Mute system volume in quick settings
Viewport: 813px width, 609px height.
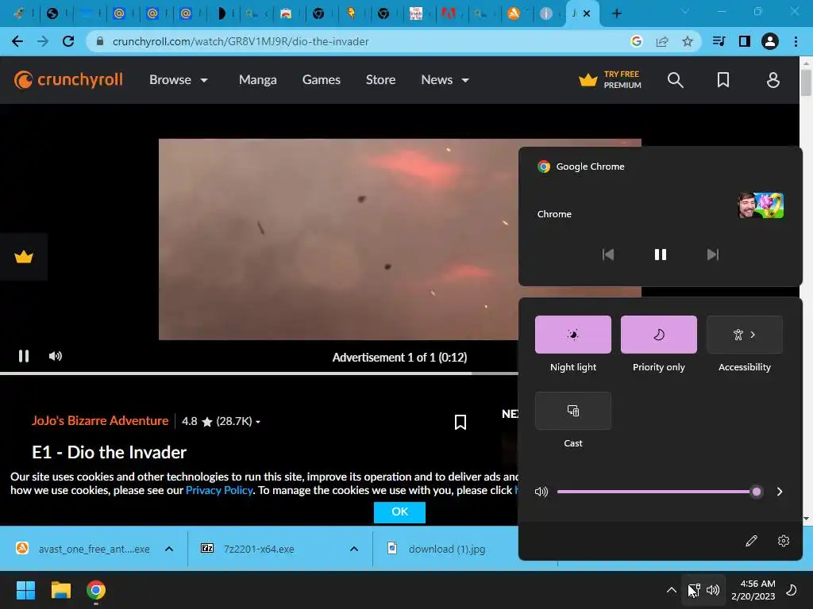(x=541, y=492)
